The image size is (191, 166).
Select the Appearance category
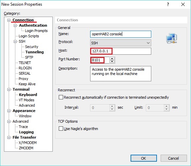24,111
